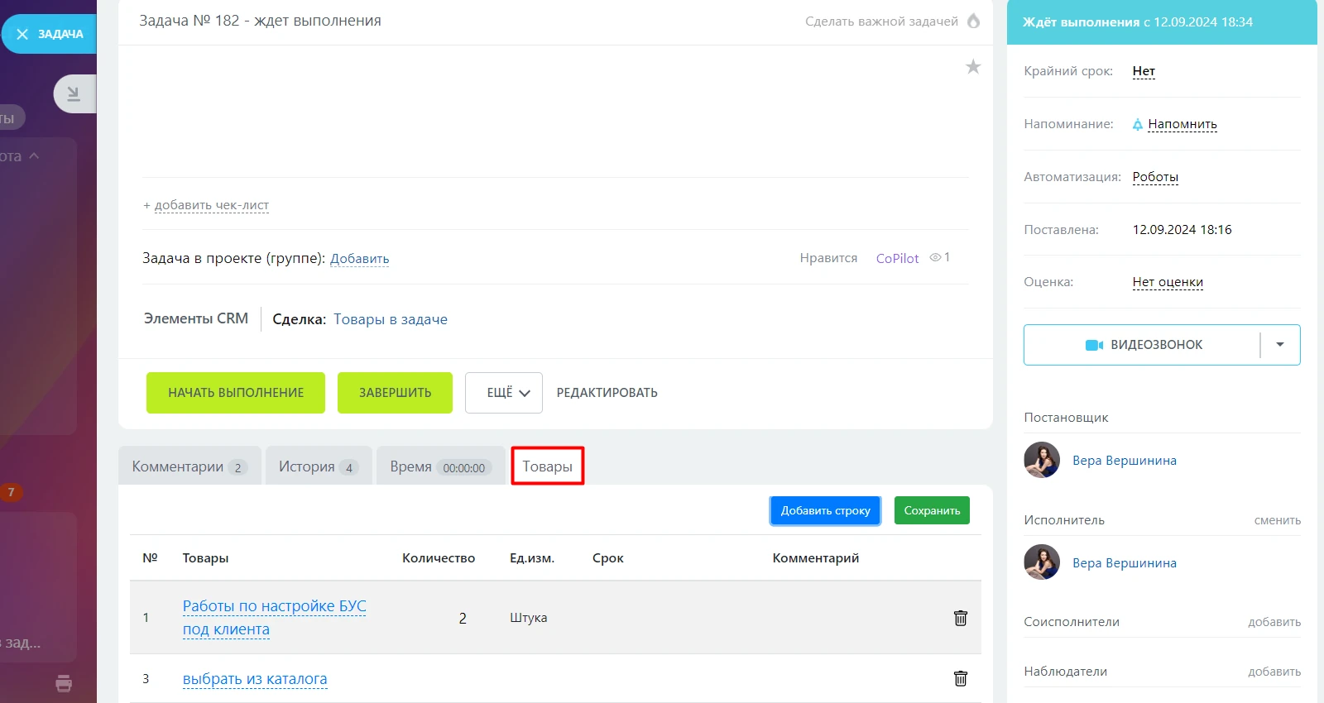The image size is (1324, 703).
Task: Toggle Нравится like on the task
Action: tap(828, 258)
